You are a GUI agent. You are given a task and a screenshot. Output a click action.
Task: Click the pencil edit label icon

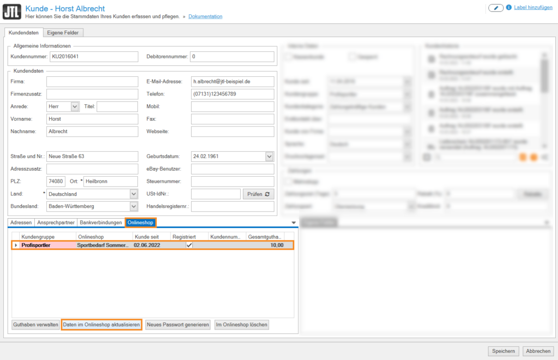tap(496, 8)
